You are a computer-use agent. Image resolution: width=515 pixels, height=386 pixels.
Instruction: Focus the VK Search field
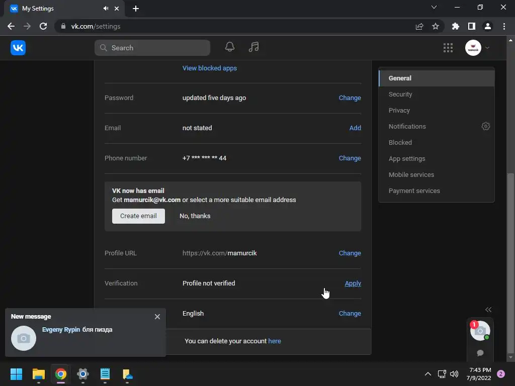click(x=152, y=48)
